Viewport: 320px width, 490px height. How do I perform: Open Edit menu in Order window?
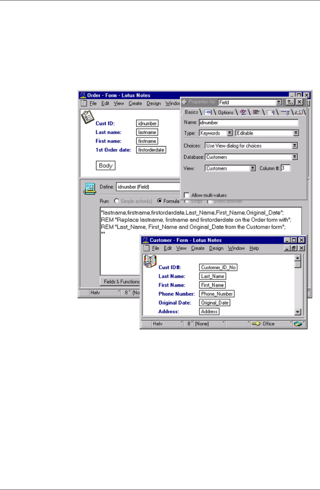click(105, 103)
